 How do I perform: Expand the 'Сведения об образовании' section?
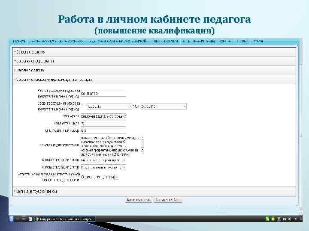154,61
